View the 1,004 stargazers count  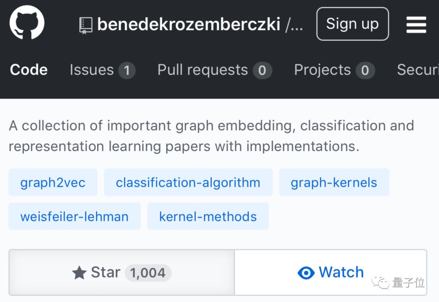click(x=148, y=273)
